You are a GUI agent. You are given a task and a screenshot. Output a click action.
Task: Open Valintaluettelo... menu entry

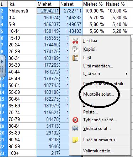(98, 151)
